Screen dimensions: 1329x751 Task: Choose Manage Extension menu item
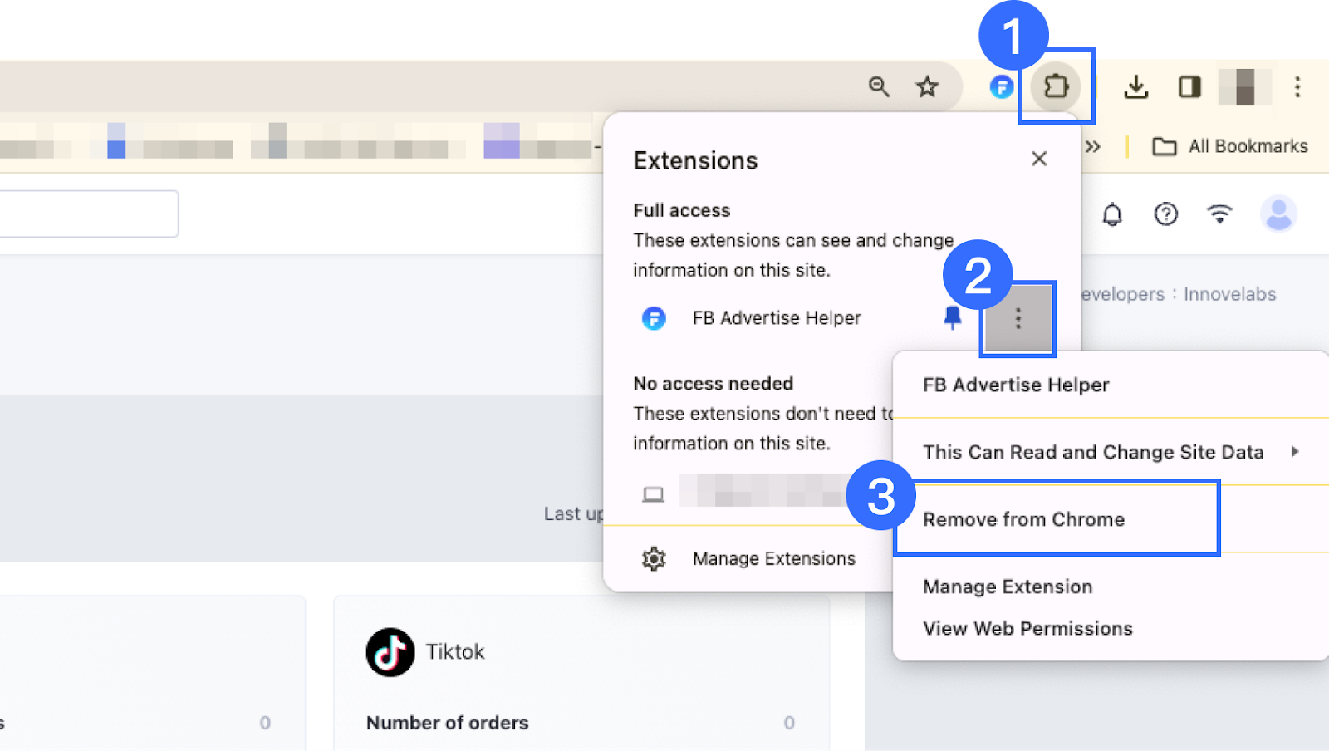click(x=1008, y=587)
